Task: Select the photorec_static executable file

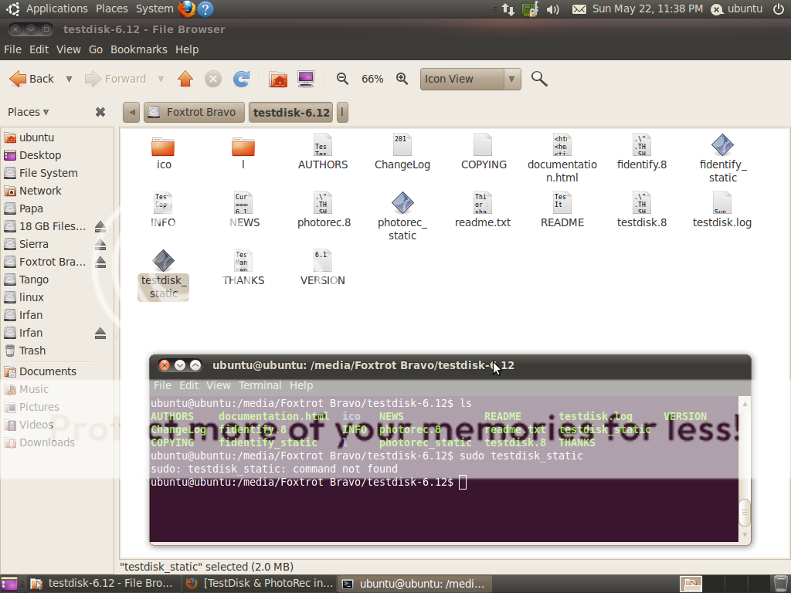Action: (402, 204)
